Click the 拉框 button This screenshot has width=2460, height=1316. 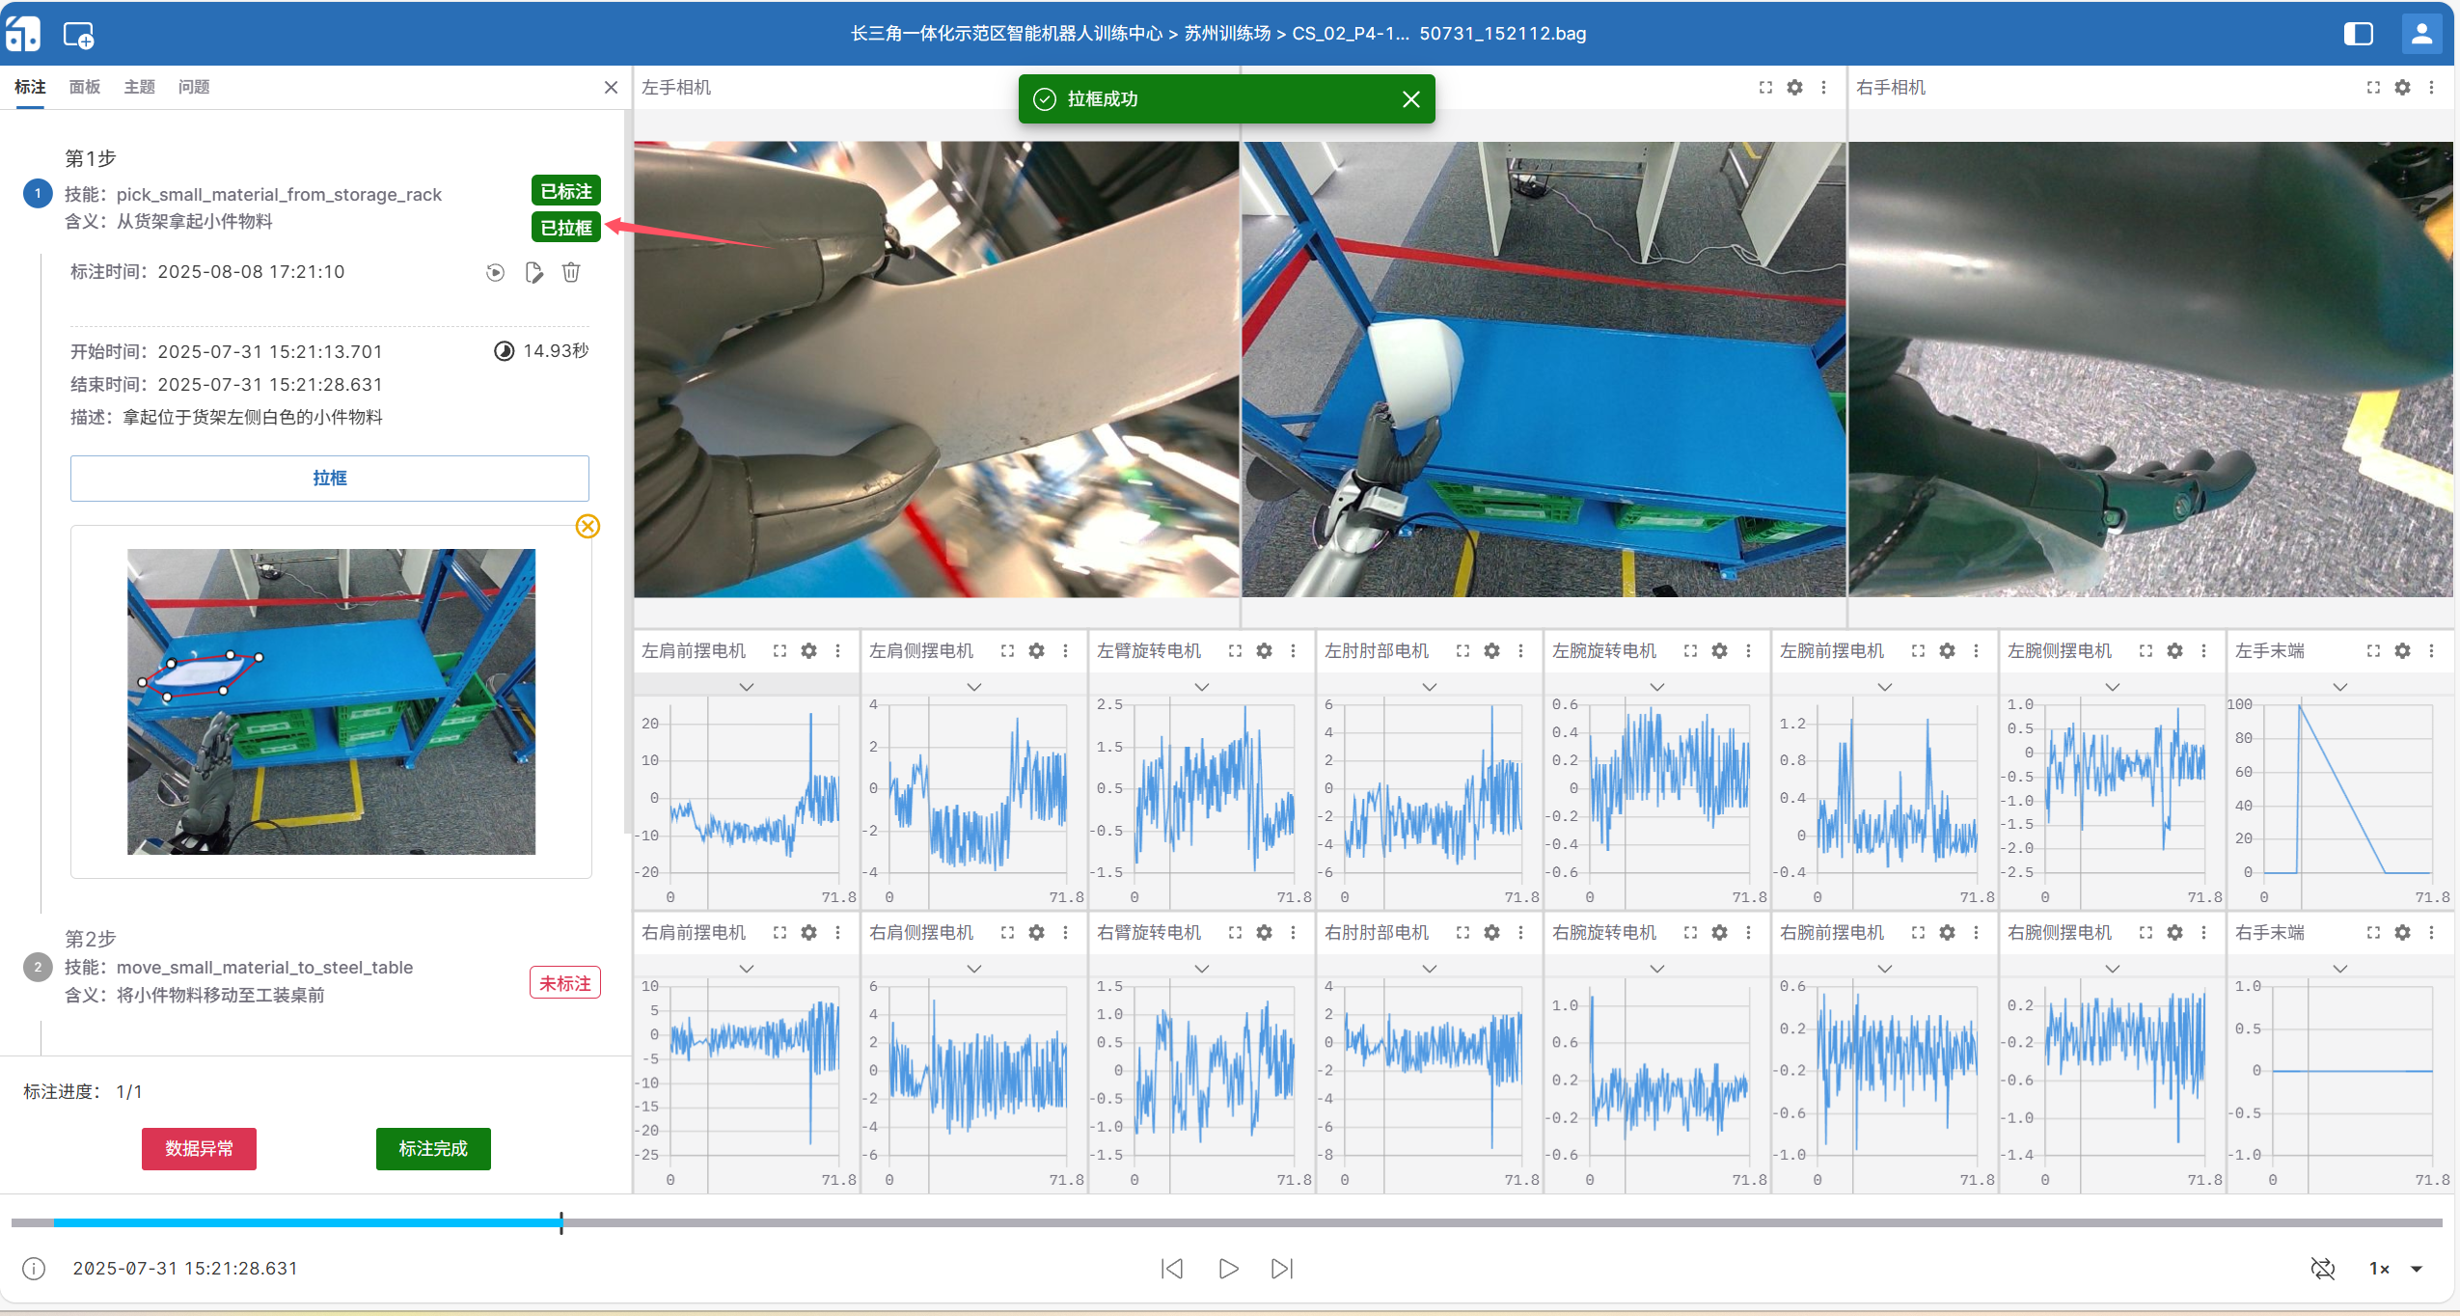coord(329,478)
